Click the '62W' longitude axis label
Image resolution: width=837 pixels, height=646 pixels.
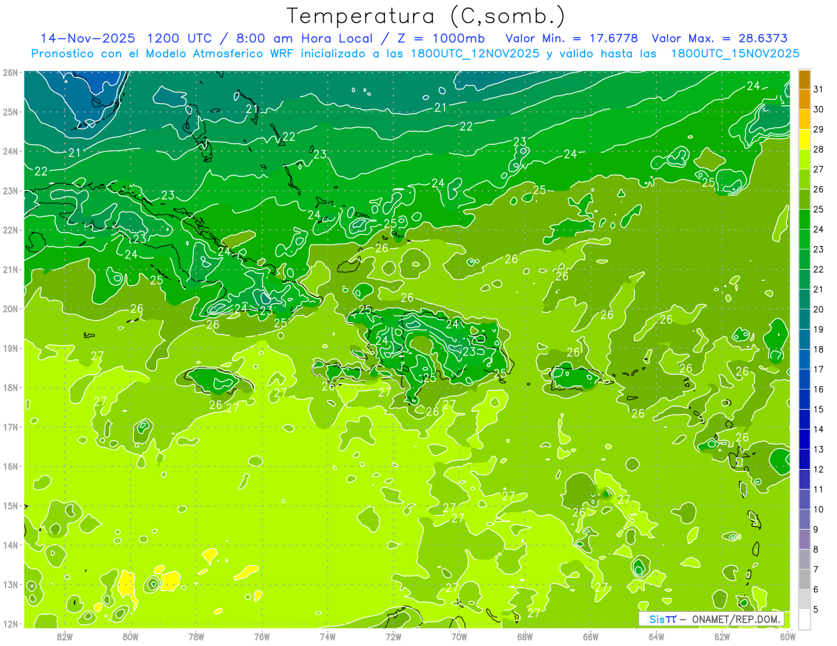click(722, 636)
